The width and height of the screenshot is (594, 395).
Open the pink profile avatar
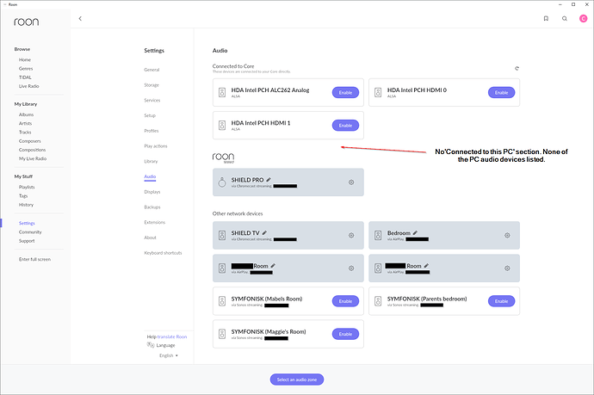[x=584, y=19]
